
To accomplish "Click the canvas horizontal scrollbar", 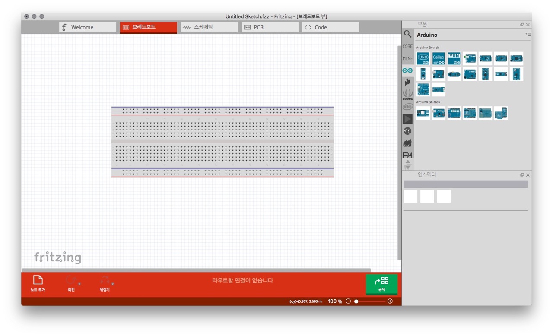I will (196, 270).
